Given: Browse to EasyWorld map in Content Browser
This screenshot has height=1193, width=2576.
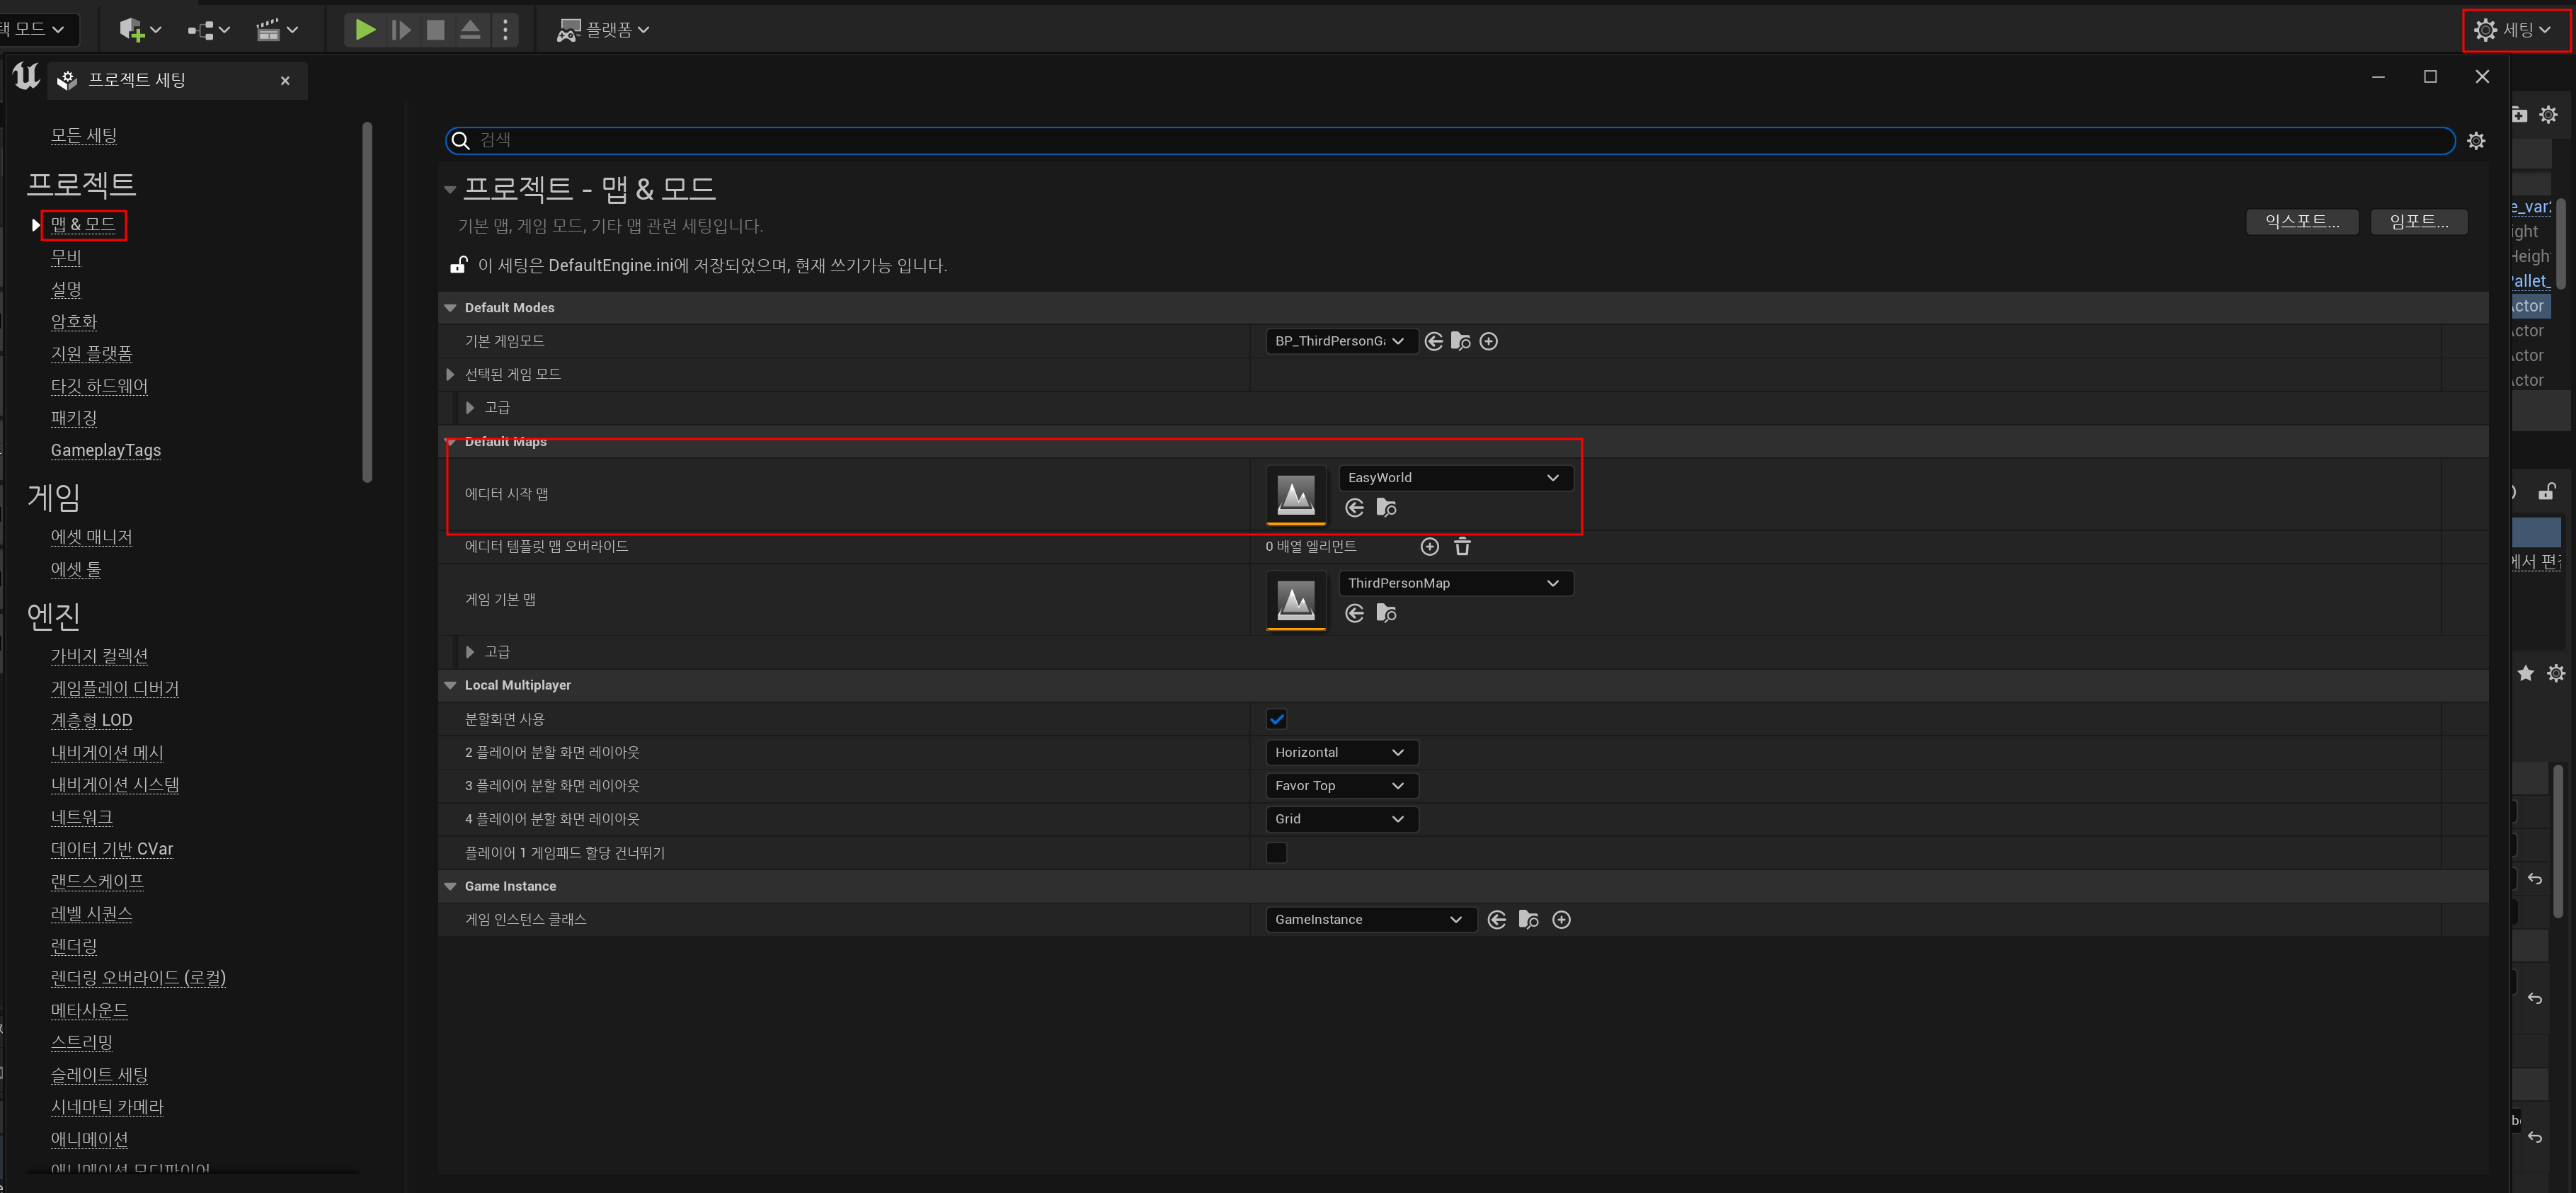Looking at the screenshot, I should (1386, 508).
